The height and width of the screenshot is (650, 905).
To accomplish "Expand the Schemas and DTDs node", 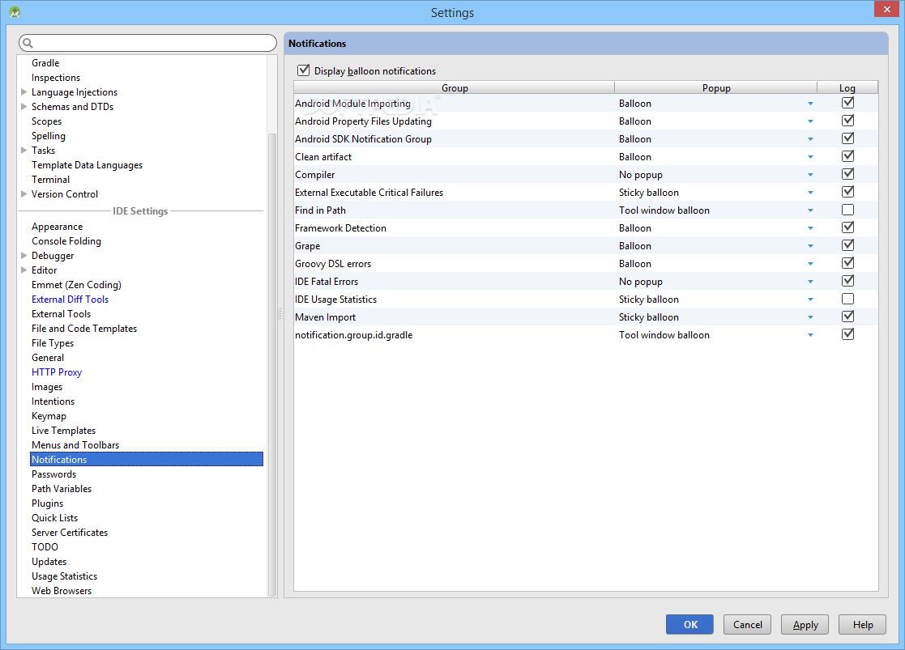I will tap(23, 106).
